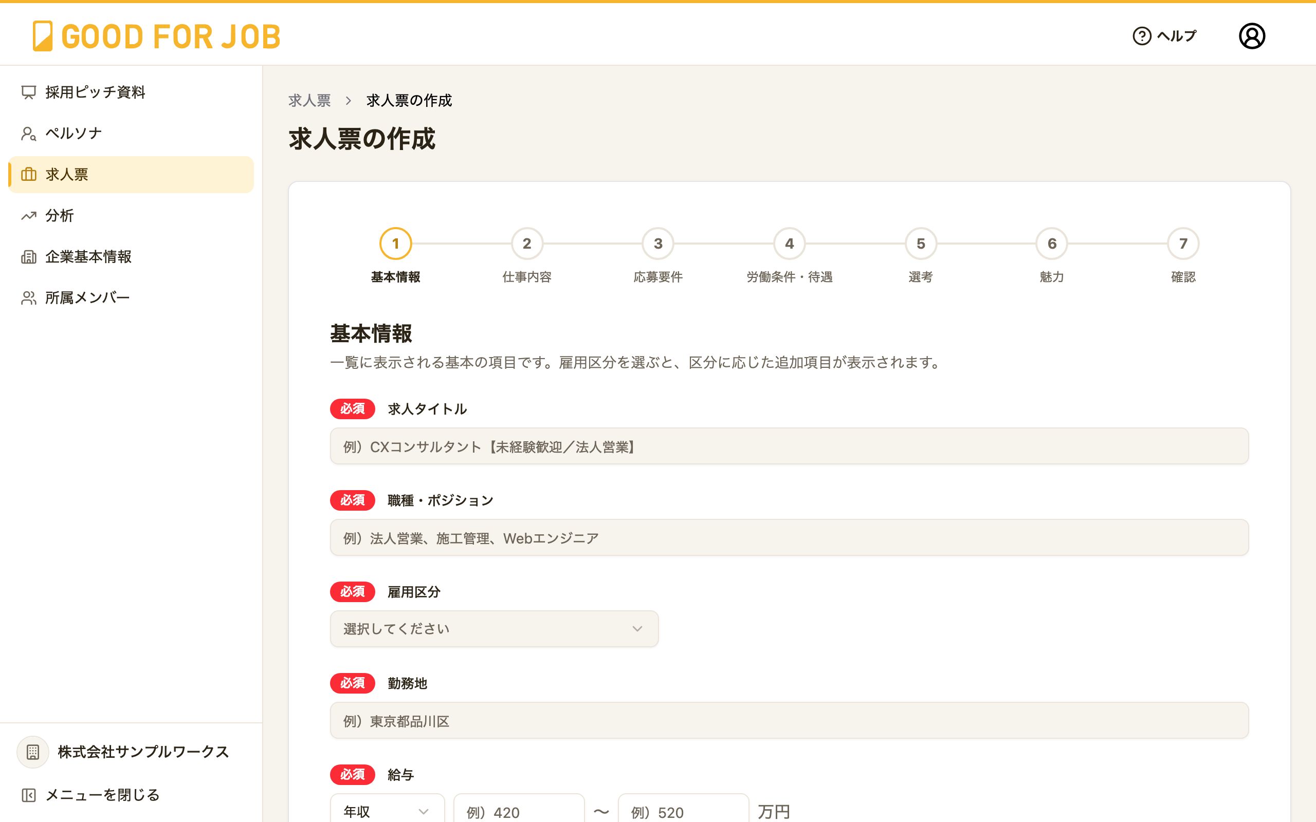
Task: Click the 基本情報 section heading
Action: point(371,334)
